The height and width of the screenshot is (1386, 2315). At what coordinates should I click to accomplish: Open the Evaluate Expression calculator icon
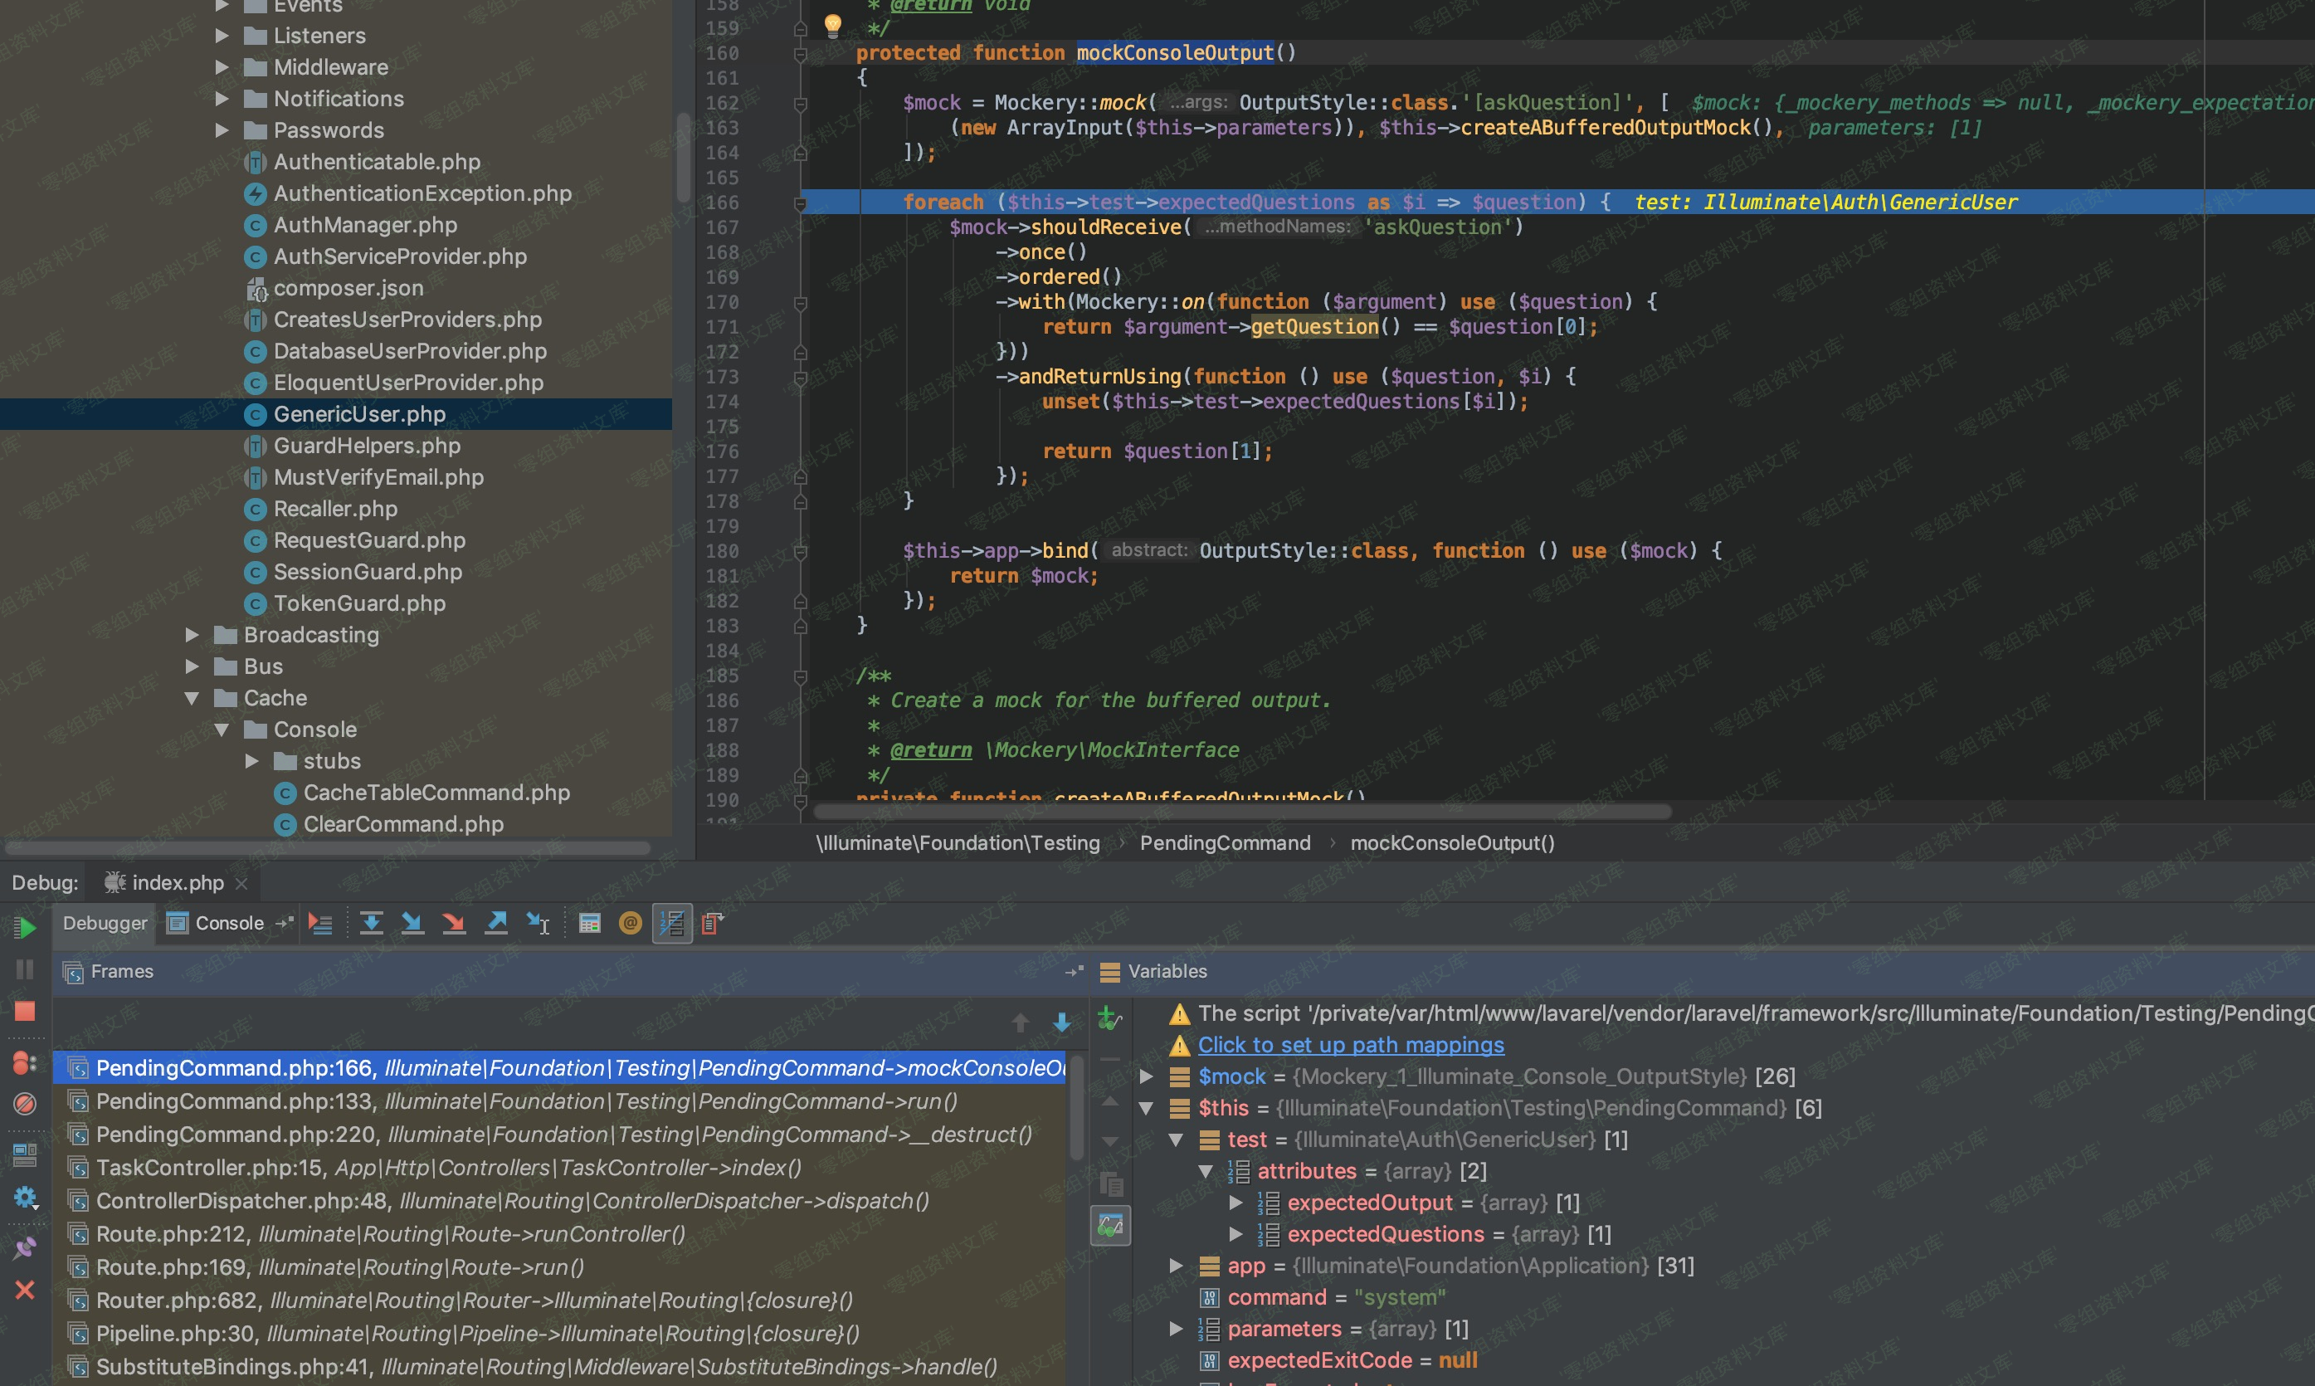tap(589, 924)
